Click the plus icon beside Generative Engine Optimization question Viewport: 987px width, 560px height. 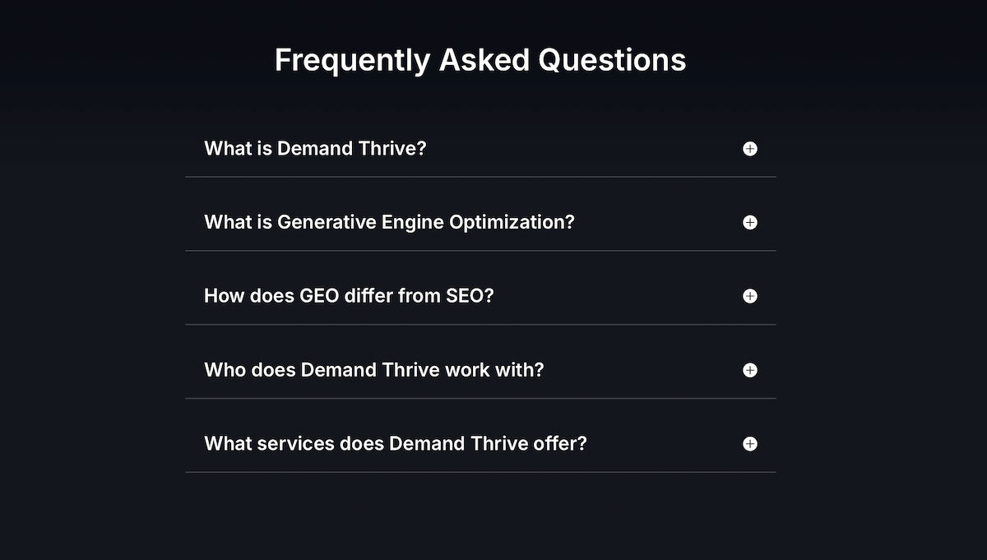[x=750, y=223]
